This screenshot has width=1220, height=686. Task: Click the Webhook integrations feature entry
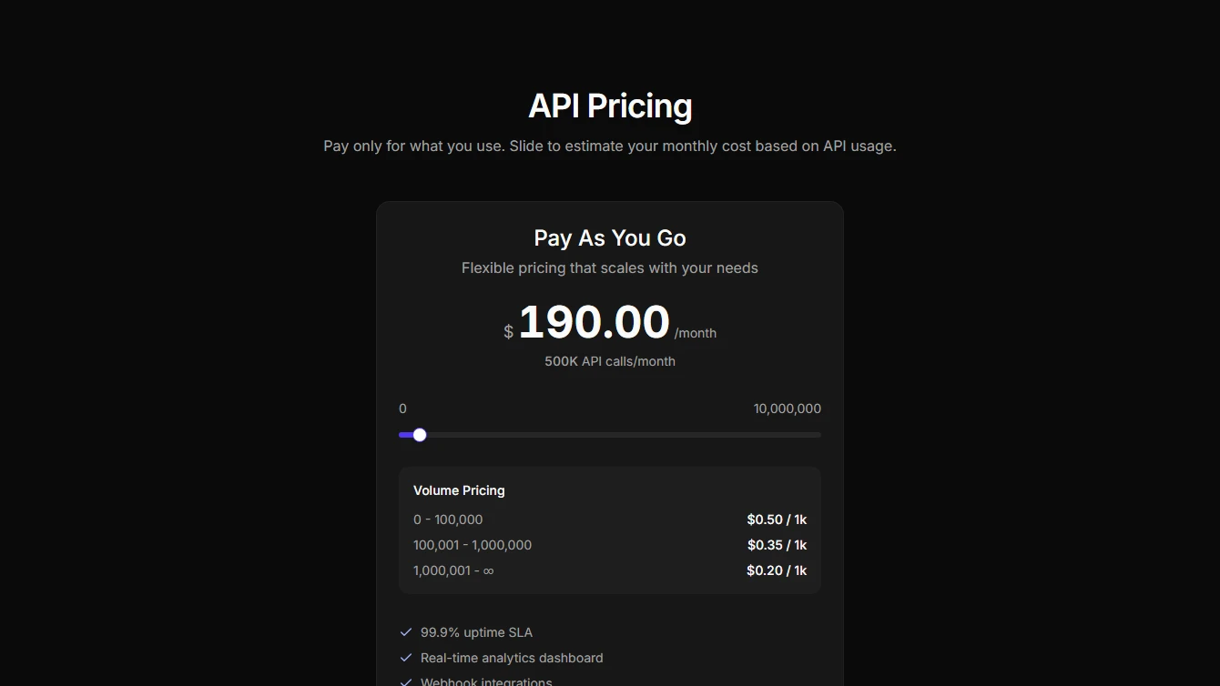[x=485, y=681]
